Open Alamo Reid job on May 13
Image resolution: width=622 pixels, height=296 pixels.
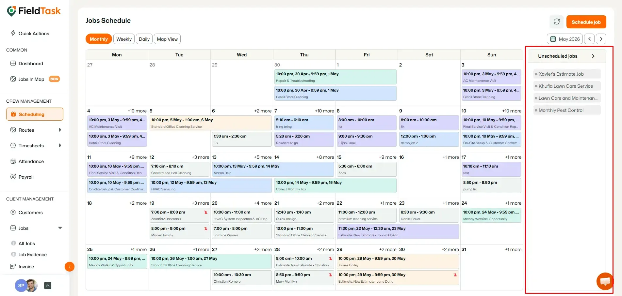(273, 169)
